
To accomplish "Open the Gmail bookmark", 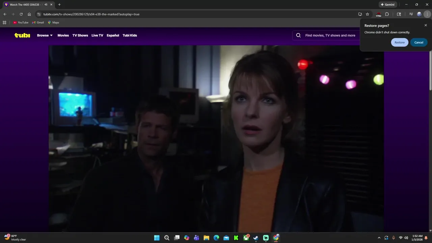I will point(38,22).
